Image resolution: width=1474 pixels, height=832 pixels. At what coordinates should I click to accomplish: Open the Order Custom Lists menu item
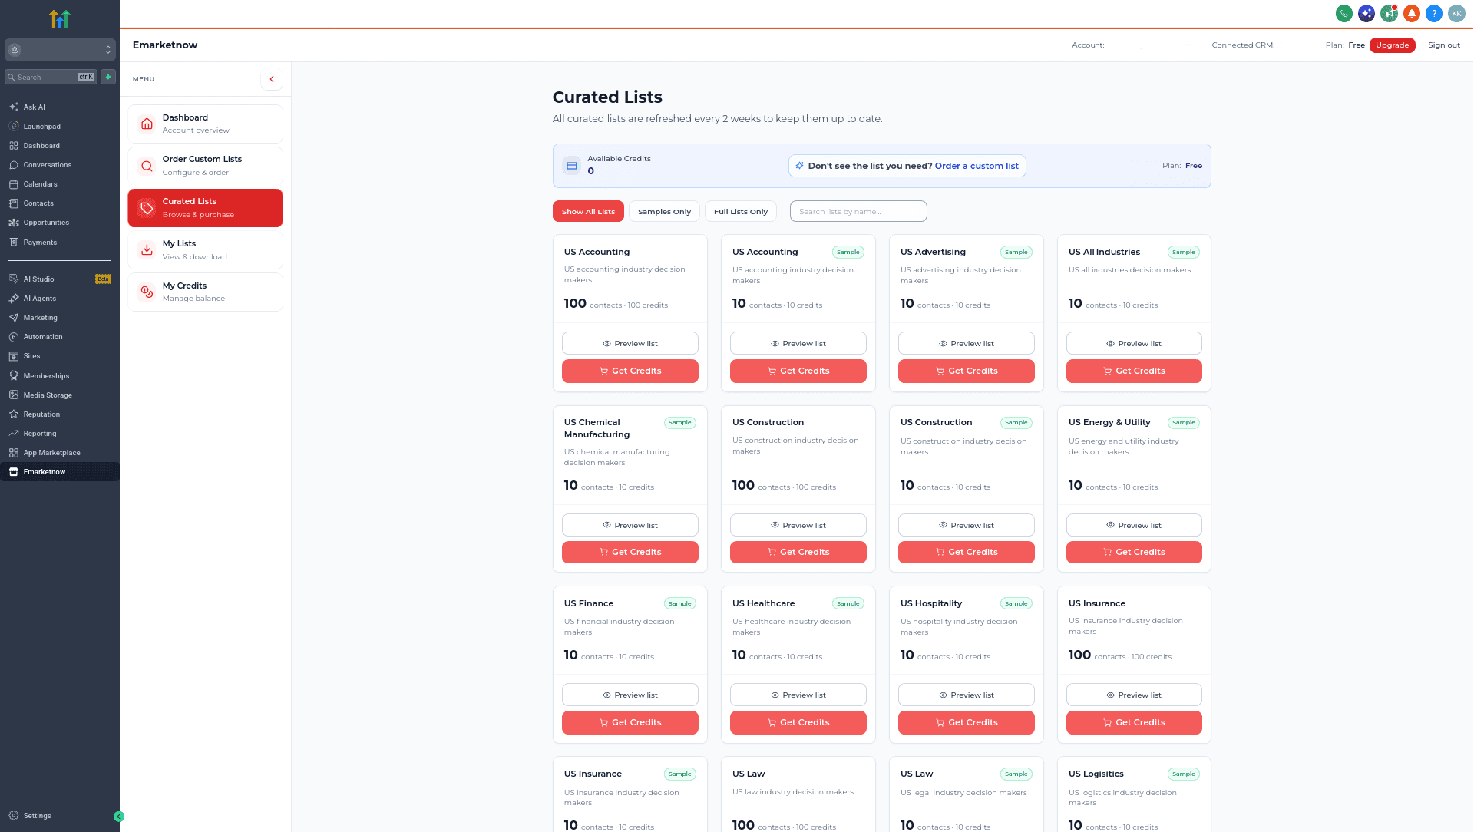coord(205,166)
